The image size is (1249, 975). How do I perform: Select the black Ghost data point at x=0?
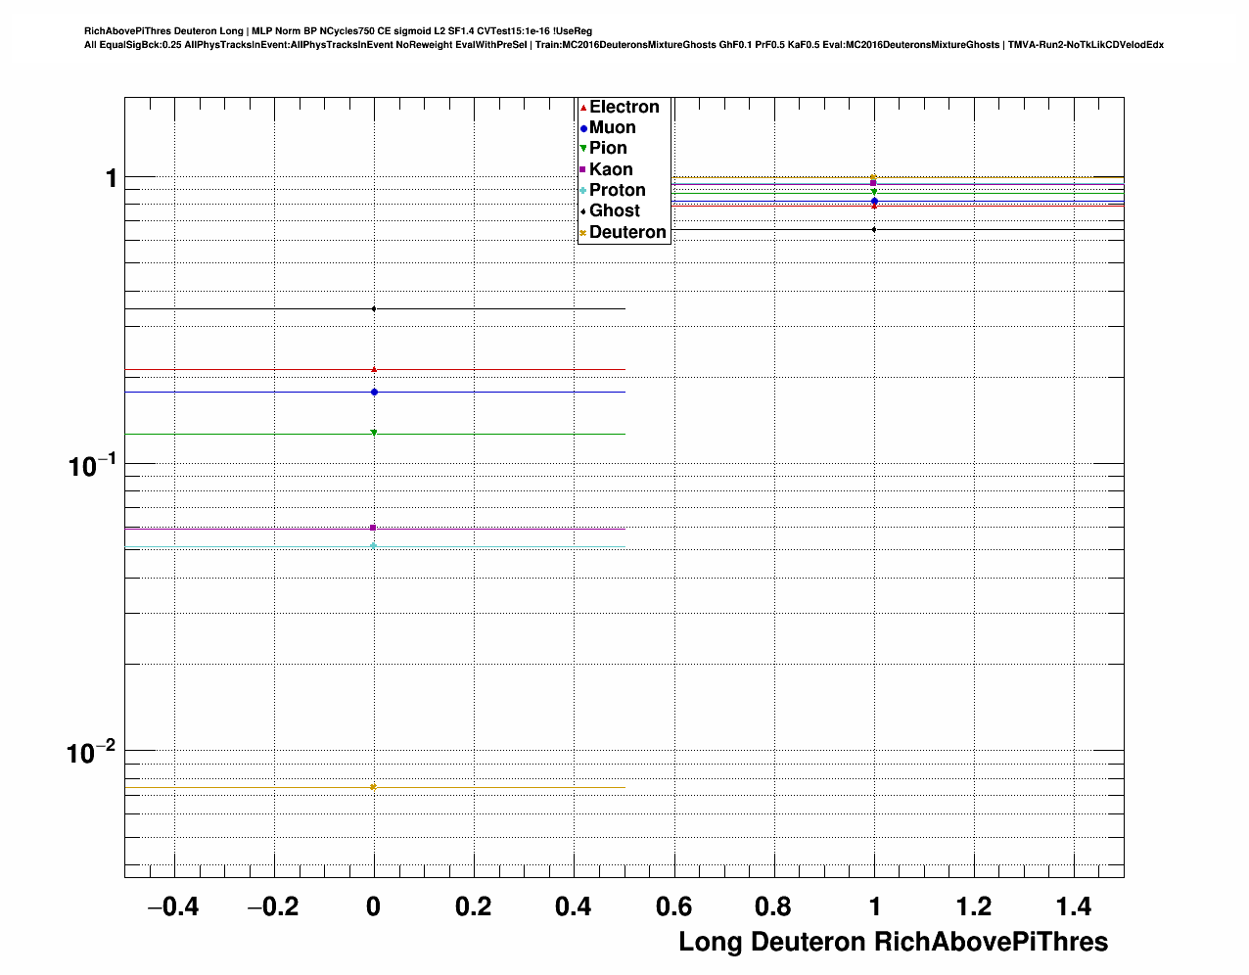[x=374, y=309]
